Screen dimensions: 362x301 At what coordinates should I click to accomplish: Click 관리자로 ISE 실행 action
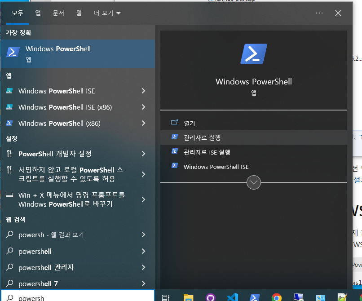[253, 152]
